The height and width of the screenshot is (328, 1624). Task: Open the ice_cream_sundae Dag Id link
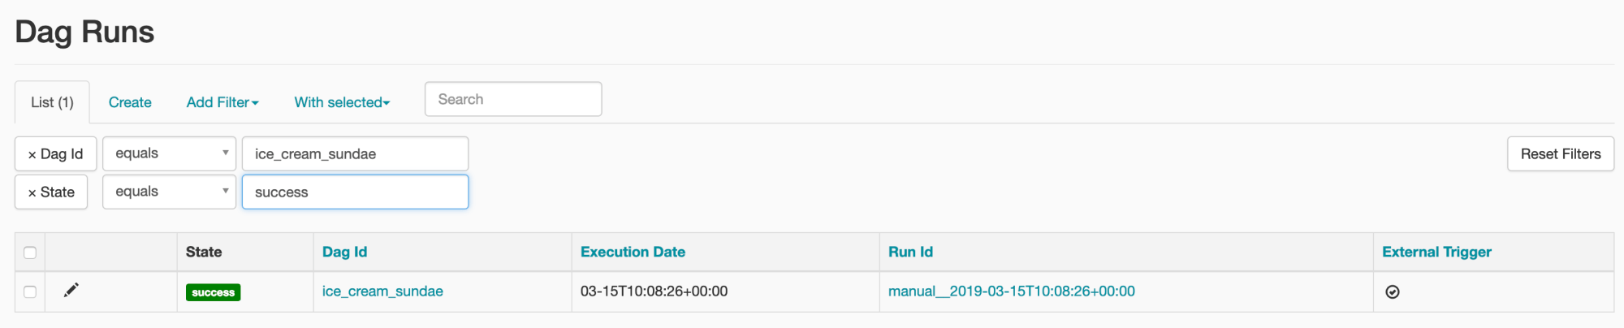click(382, 291)
